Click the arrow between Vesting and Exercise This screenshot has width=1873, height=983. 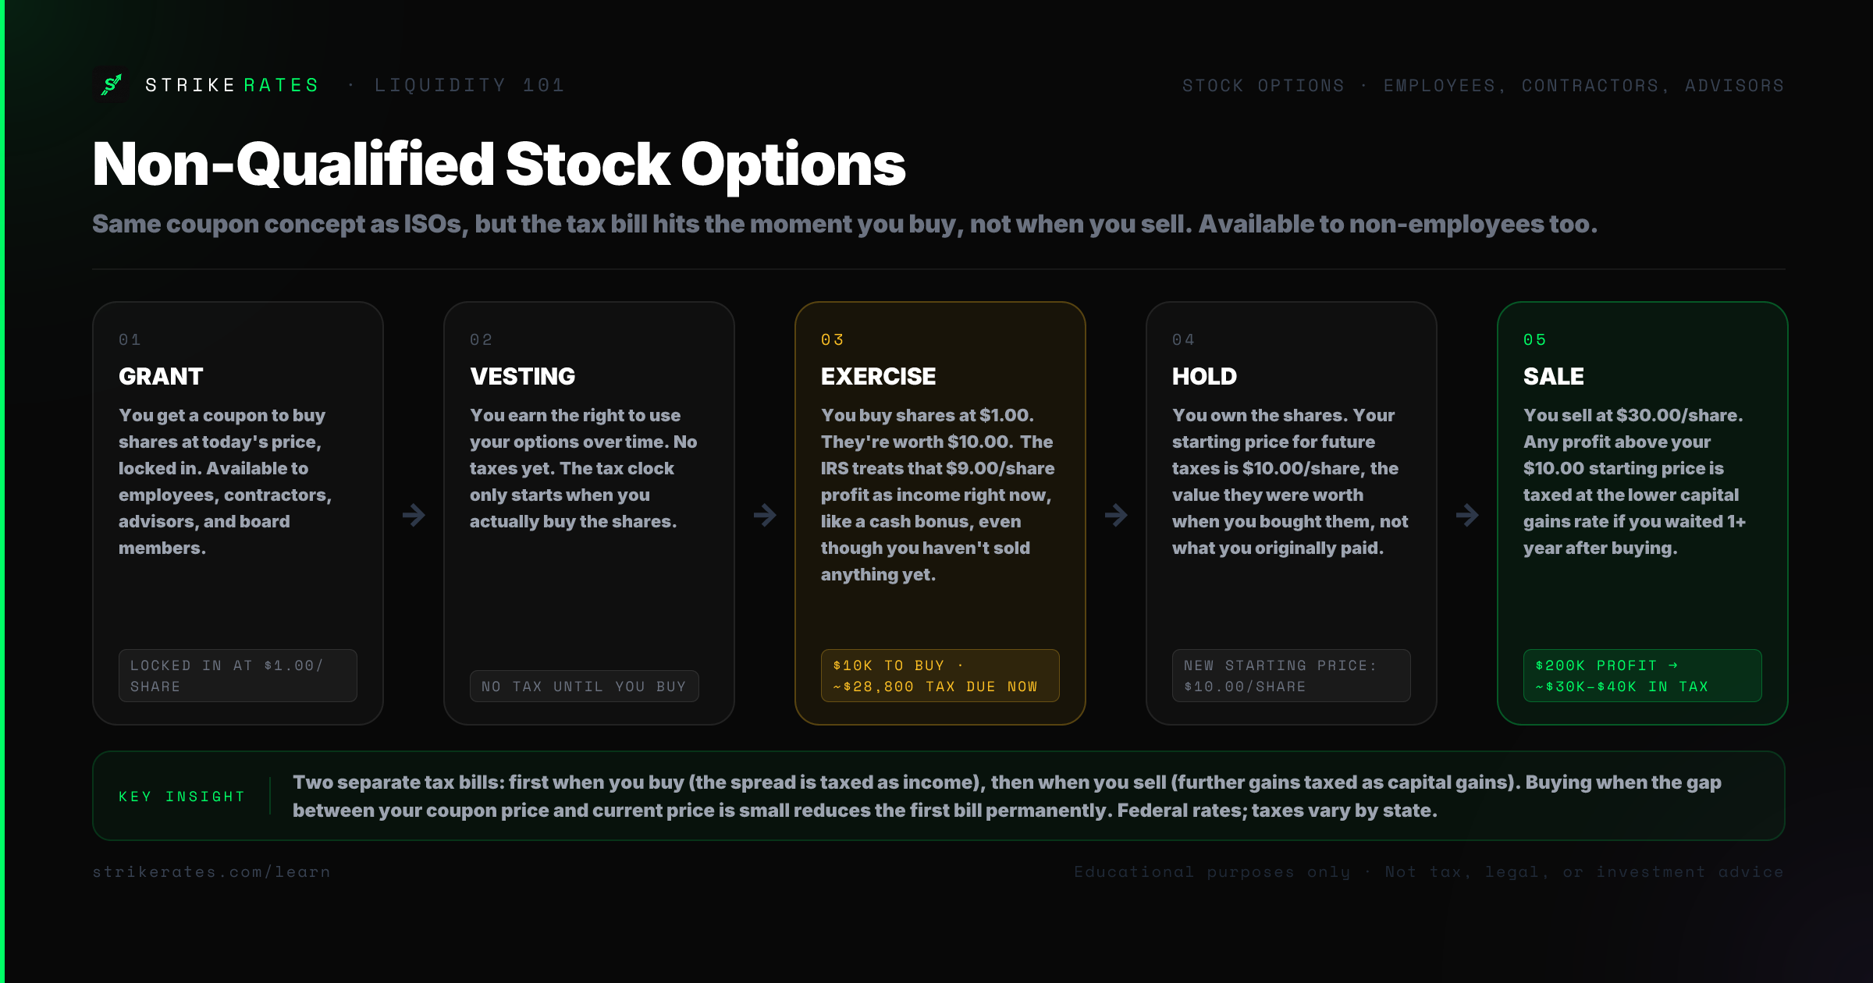click(x=765, y=515)
